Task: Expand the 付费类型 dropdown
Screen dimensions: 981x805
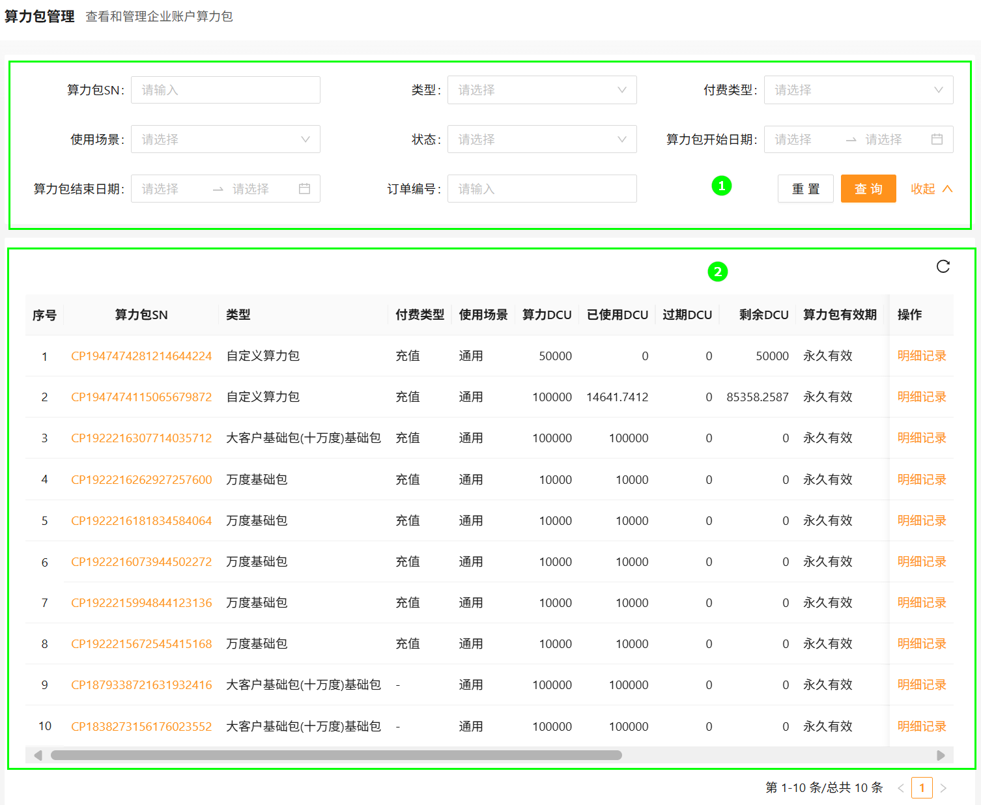Action: coord(858,90)
